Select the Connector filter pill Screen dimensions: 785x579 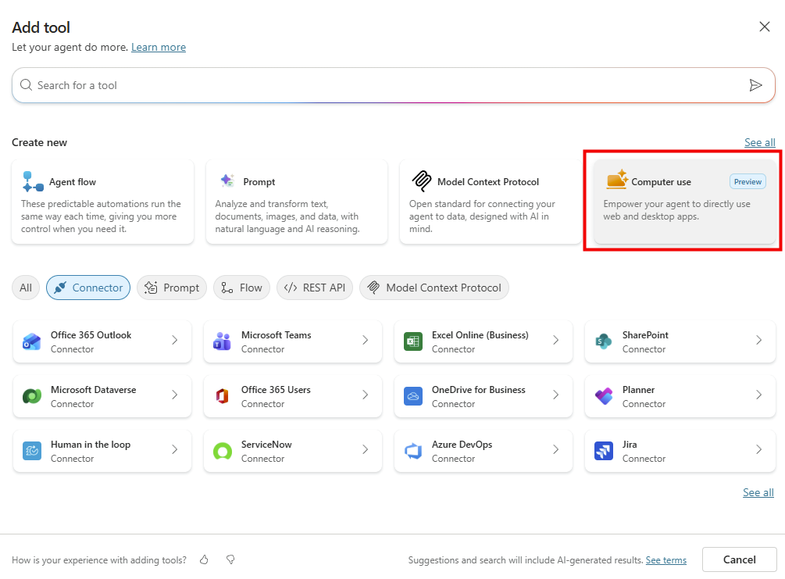tap(88, 288)
